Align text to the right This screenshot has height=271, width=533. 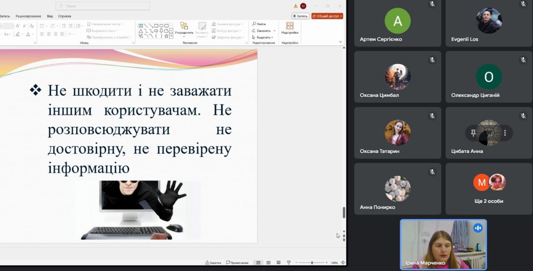tap(55, 34)
